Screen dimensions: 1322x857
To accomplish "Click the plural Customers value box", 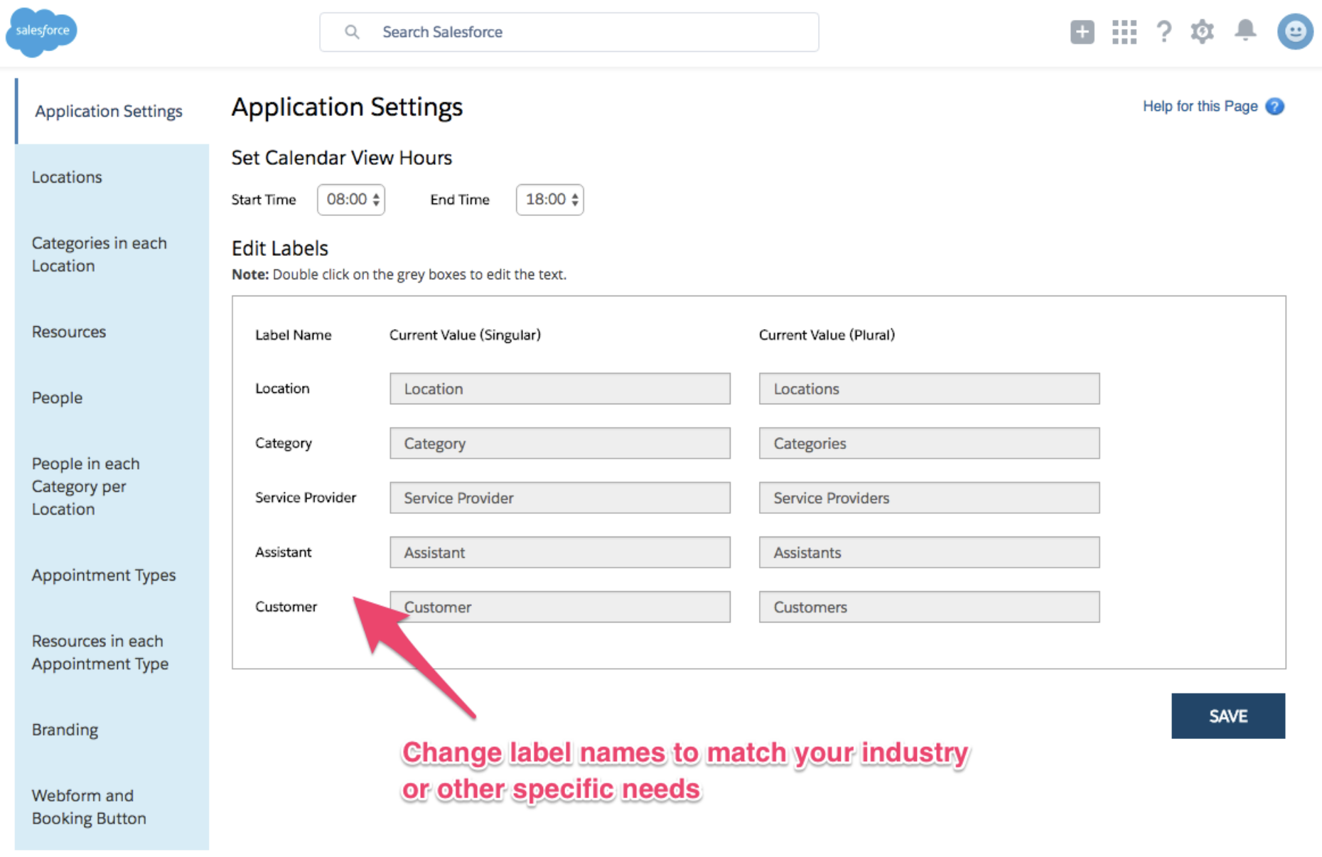I will click(929, 608).
